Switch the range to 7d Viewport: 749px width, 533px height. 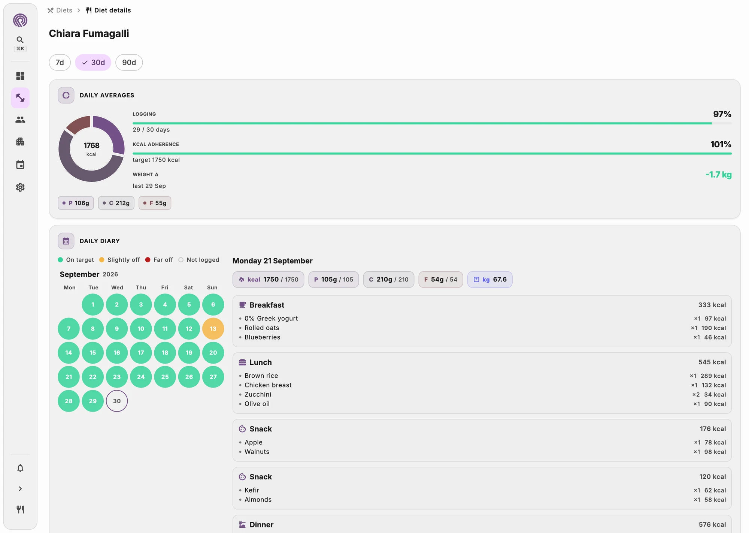60,63
